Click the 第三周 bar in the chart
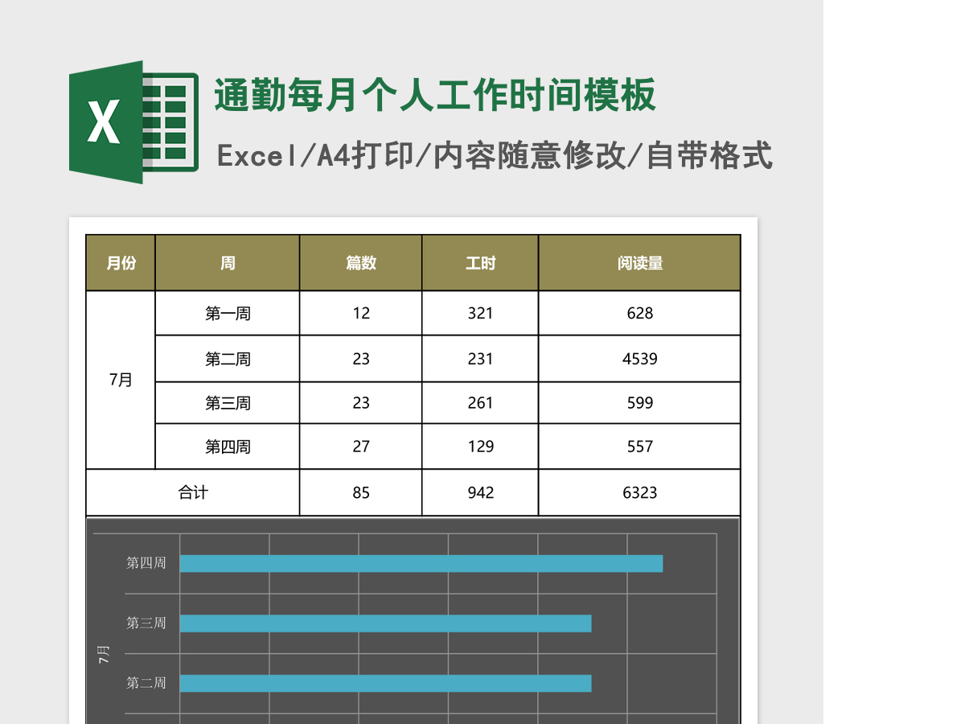This screenshot has width=965, height=724. click(x=386, y=623)
